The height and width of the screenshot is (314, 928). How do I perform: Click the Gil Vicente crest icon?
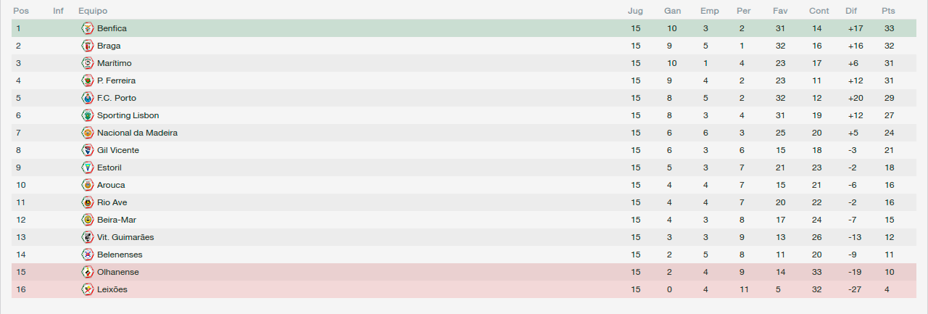(88, 150)
